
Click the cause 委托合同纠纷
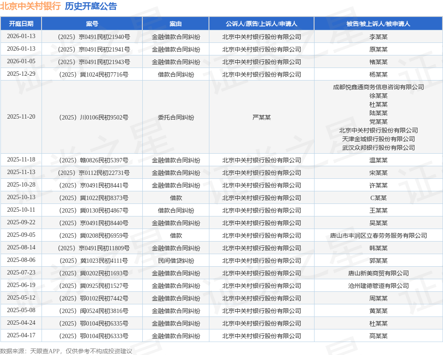click(x=176, y=117)
